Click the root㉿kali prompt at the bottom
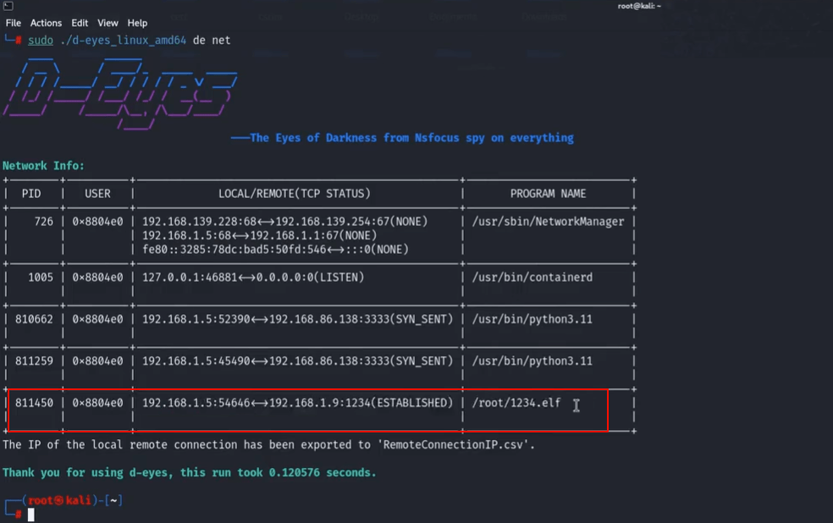The height and width of the screenshot is (523, 833). (59, 500)
